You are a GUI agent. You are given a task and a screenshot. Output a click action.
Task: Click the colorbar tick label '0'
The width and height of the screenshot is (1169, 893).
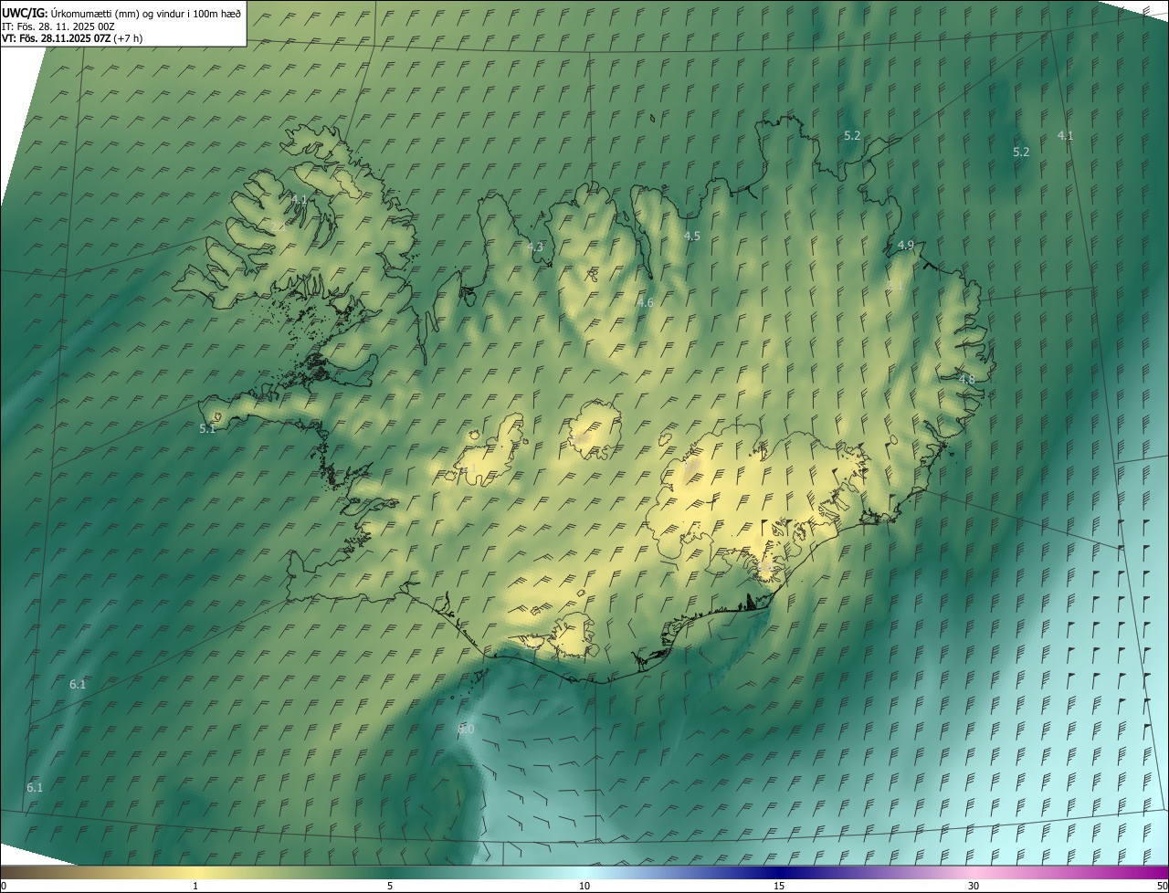(4, 887)
